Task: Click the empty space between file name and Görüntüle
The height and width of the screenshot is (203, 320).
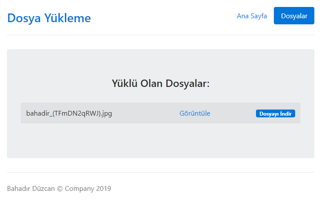Action: [x=146, y=113]
